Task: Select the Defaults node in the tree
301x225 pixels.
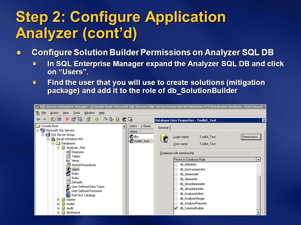Action: pos(77,182)
